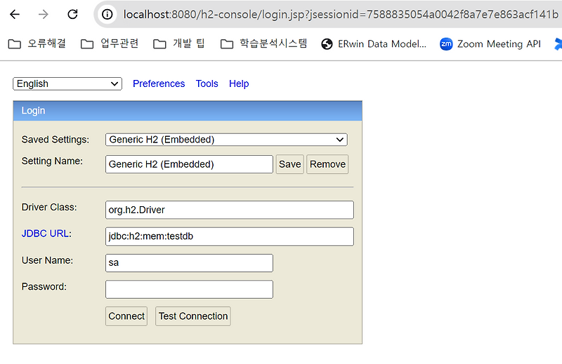
Task: Open the Tools link
Action: [207, 83]
